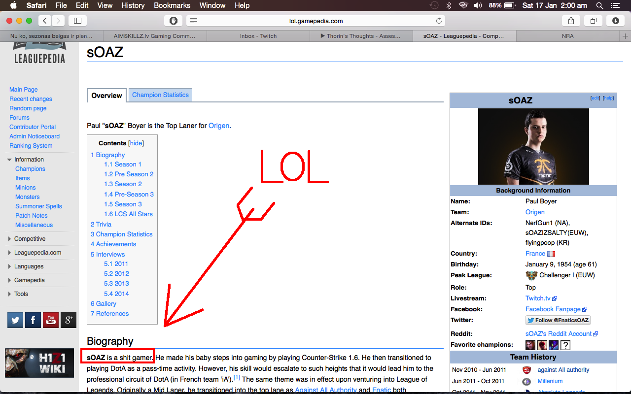This screenshot has width=631, height=394.
Task: Click the content blocker shield icon
Action: coord(174,21)
